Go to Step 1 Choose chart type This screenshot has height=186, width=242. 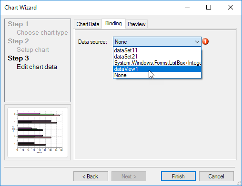click(38, 28)
